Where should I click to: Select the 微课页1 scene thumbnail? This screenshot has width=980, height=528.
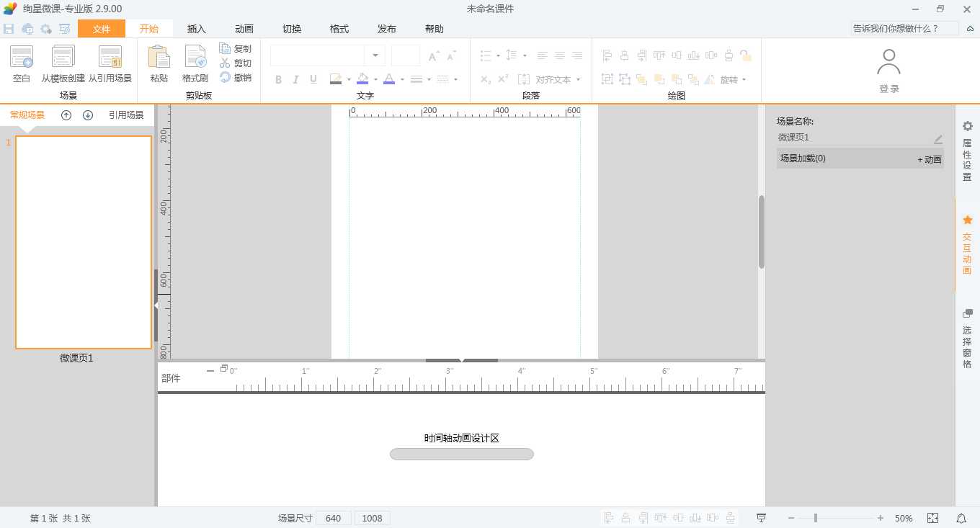click(84, 242)
